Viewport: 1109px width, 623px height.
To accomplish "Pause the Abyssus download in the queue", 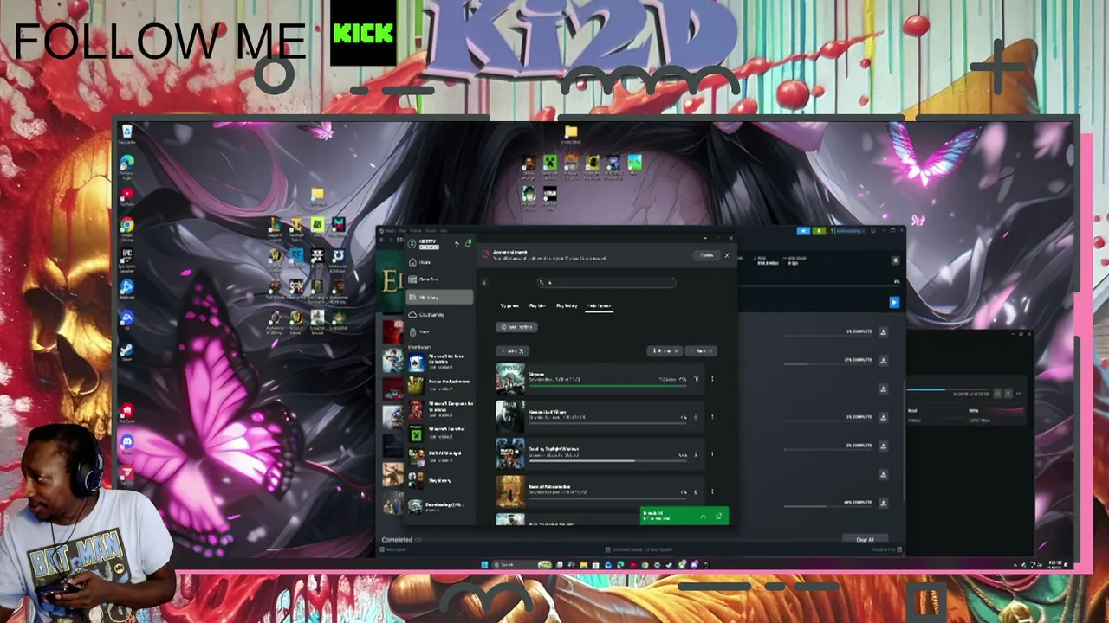I will pos(696,379).
